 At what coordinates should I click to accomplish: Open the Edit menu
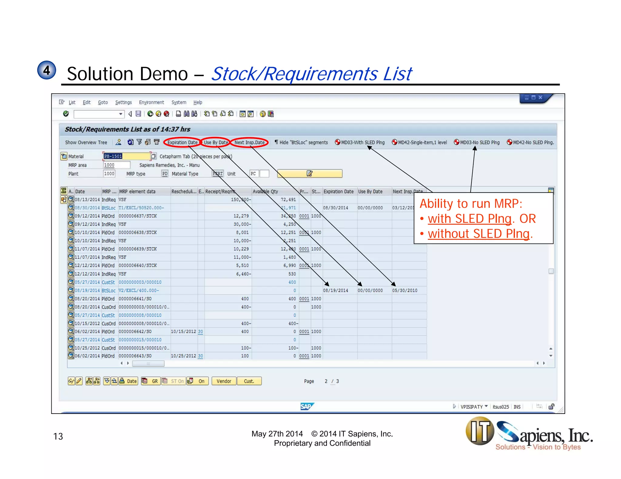tap(87, 102)
